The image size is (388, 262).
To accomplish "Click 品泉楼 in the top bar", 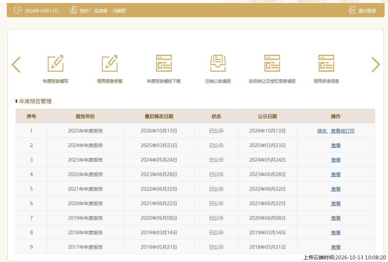I will click(101, 10).
